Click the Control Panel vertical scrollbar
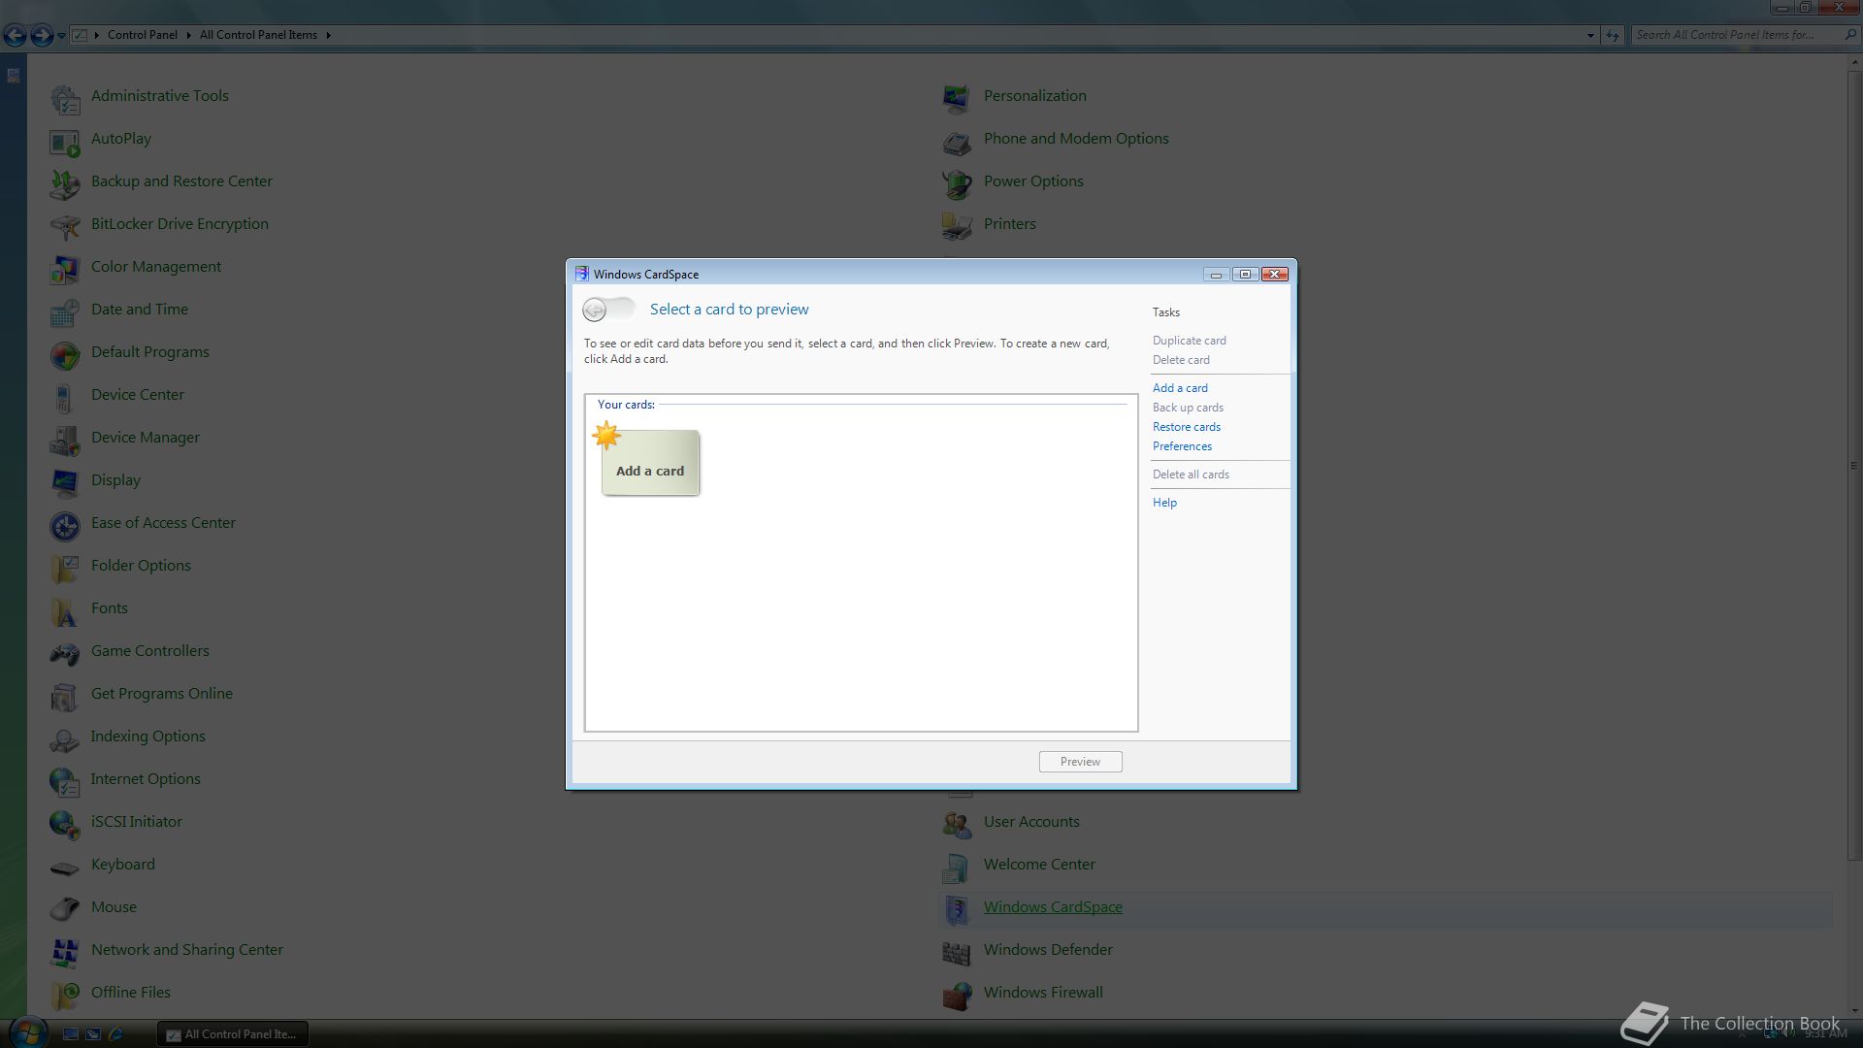 pos(1854,466)
